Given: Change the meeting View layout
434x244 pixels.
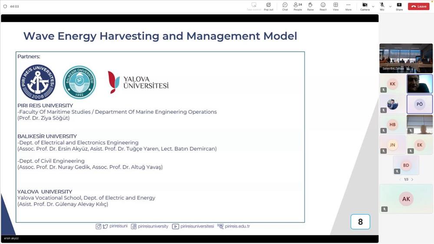Looking at the screenshot, I should [x=335, y=7].
